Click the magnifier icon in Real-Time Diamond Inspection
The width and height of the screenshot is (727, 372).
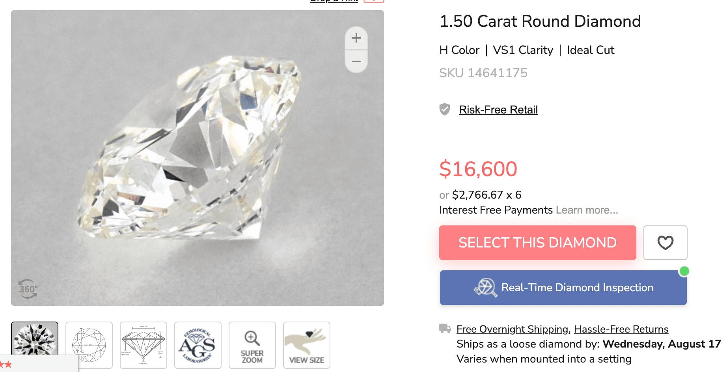[x=487, y=288]
